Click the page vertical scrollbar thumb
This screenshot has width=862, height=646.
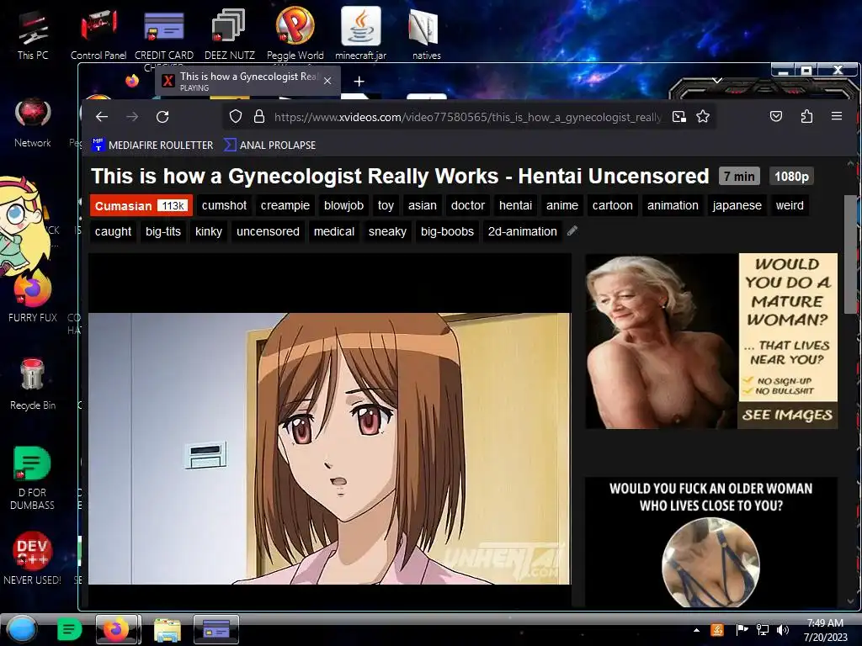tap(850, 254)
